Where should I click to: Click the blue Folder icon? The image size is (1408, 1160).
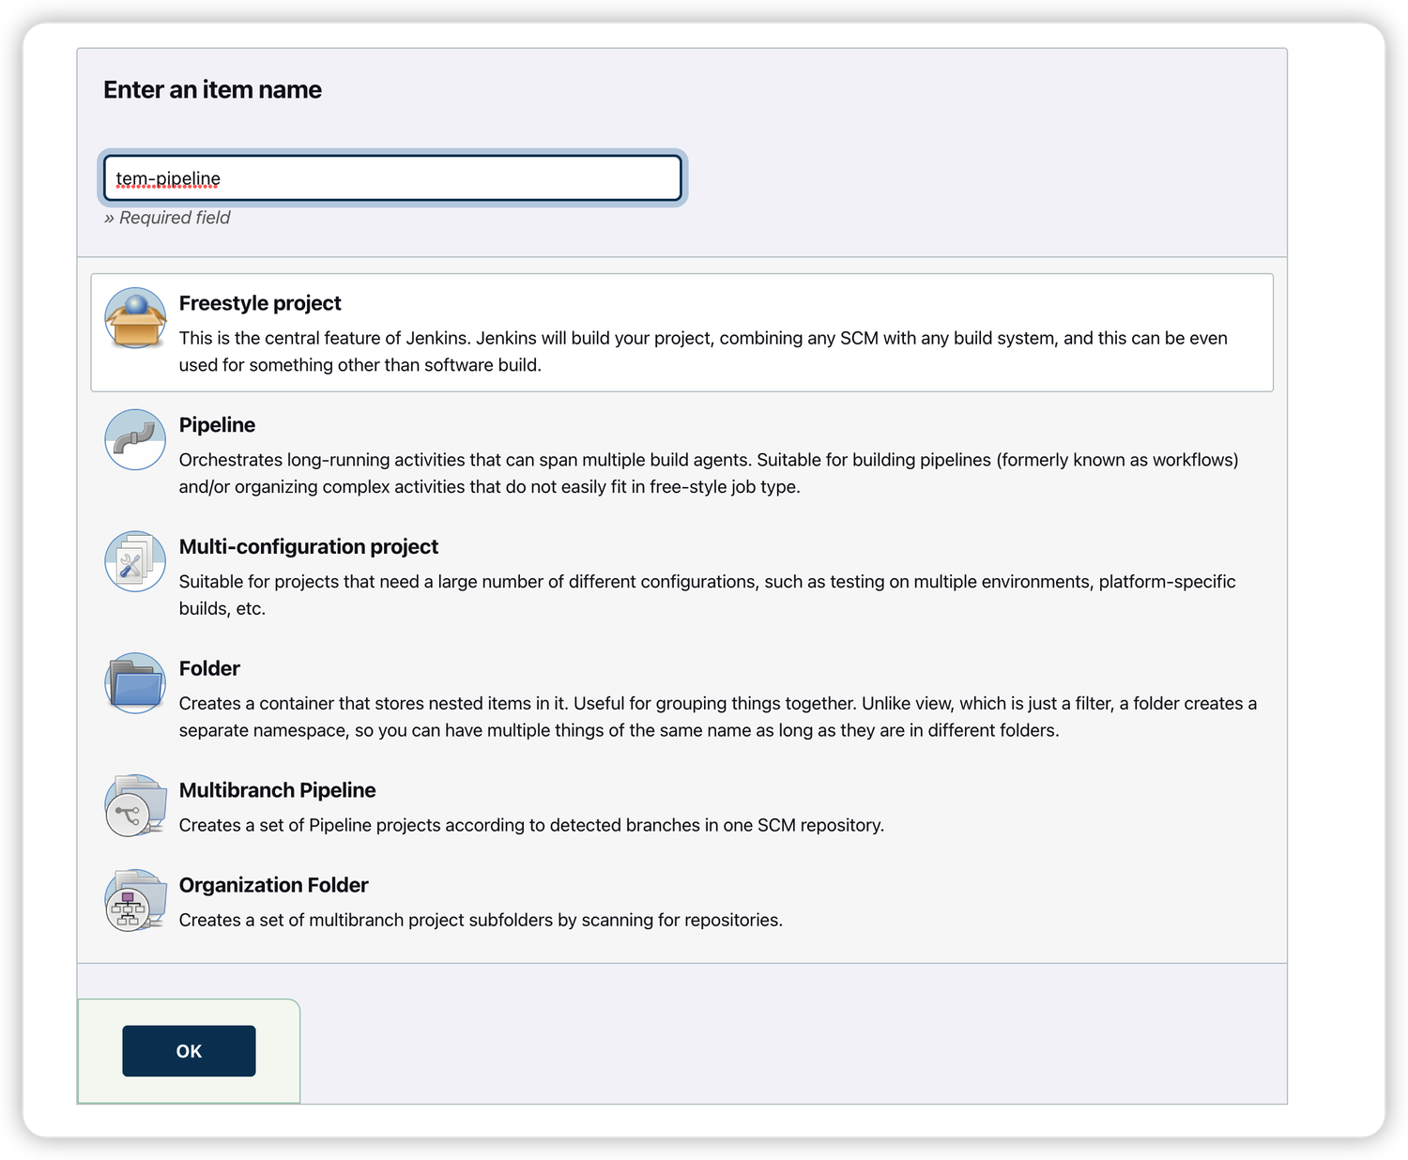(135, 683)
